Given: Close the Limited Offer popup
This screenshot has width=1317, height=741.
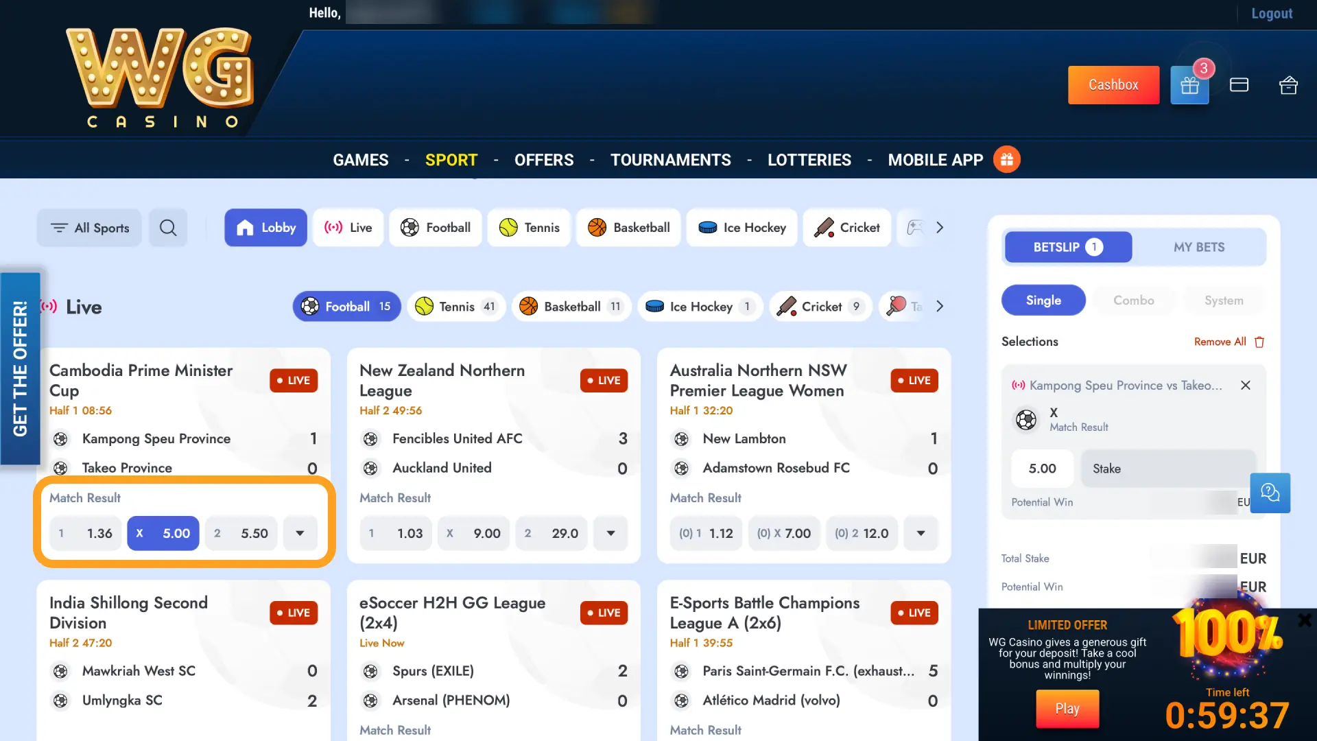Looking at the screenshot, I should tap(1305, 620).
